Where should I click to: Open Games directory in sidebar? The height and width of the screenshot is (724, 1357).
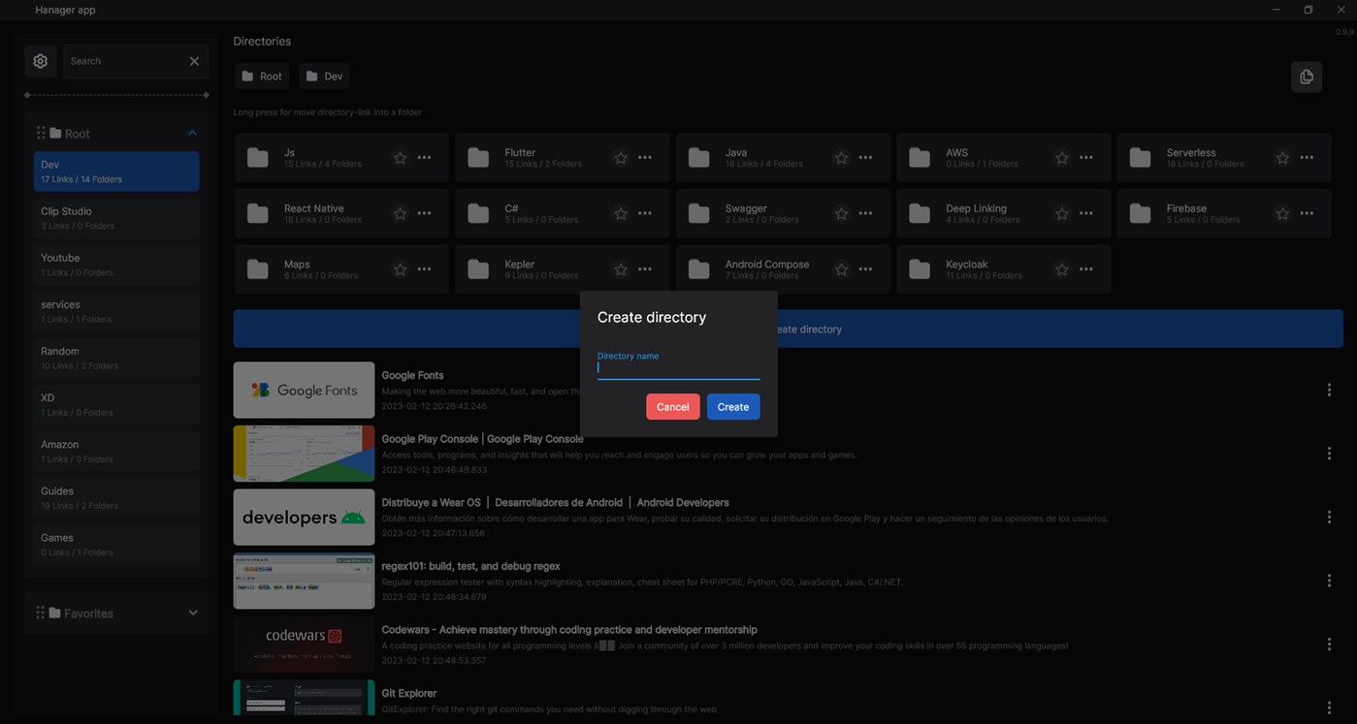click(x=116, y=544)
